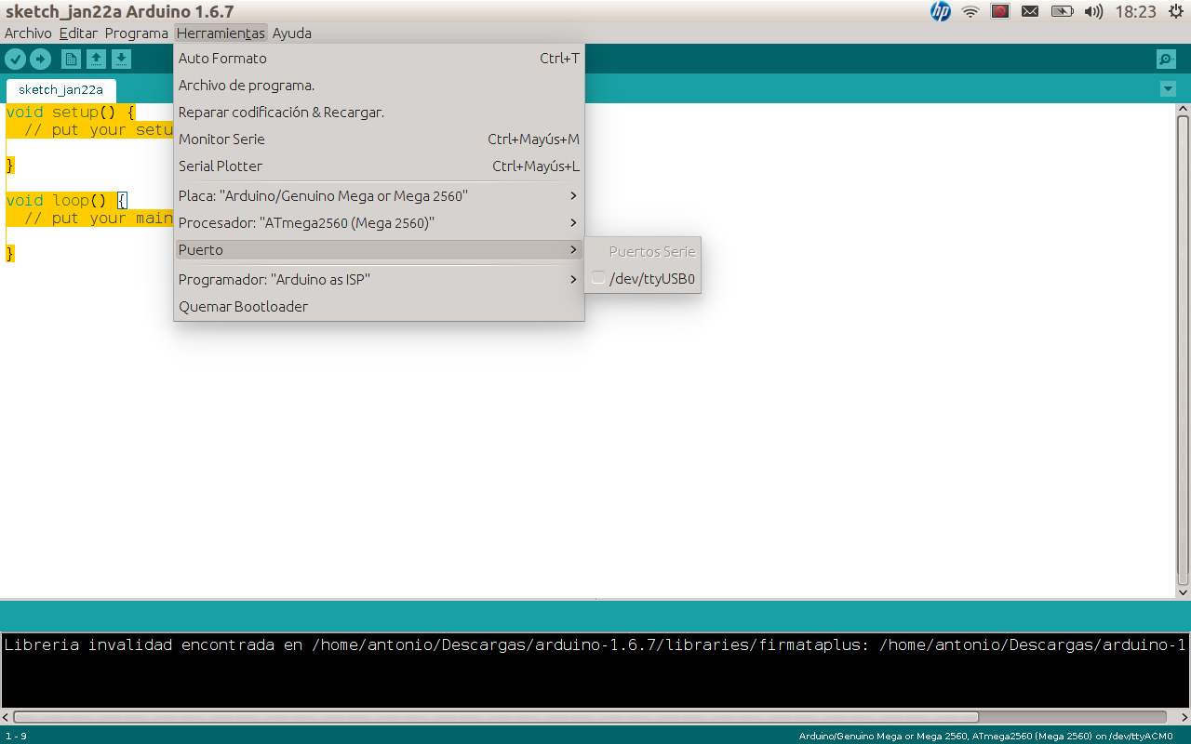Open the tab dropdown arrow menu
Viewport: 1191px width, 744px height.
coord(1169,89)
